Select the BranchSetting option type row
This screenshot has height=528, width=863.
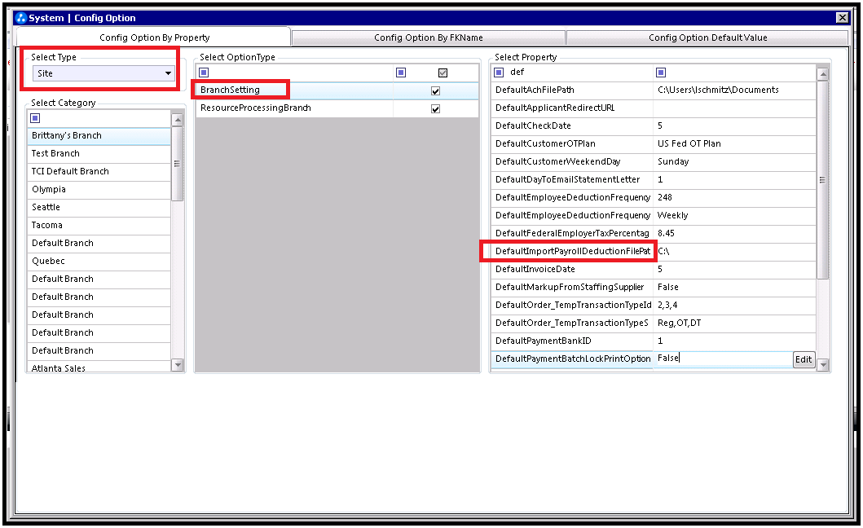(x=337, y=90)
